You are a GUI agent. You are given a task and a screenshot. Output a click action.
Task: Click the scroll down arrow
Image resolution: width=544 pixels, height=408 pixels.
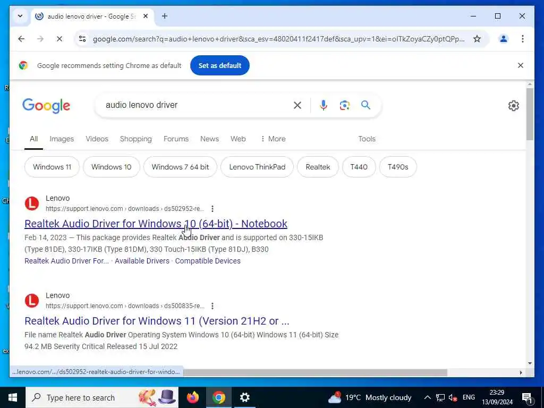pos(530,363)
